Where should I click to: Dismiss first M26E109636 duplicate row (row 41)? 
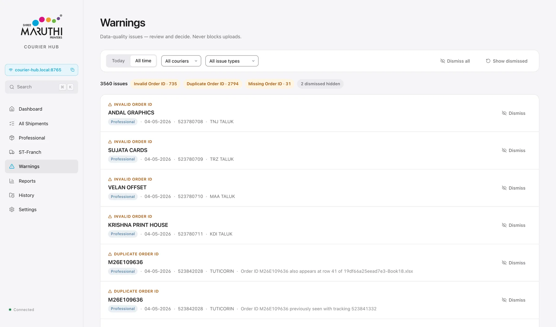(x=513, y=263)
